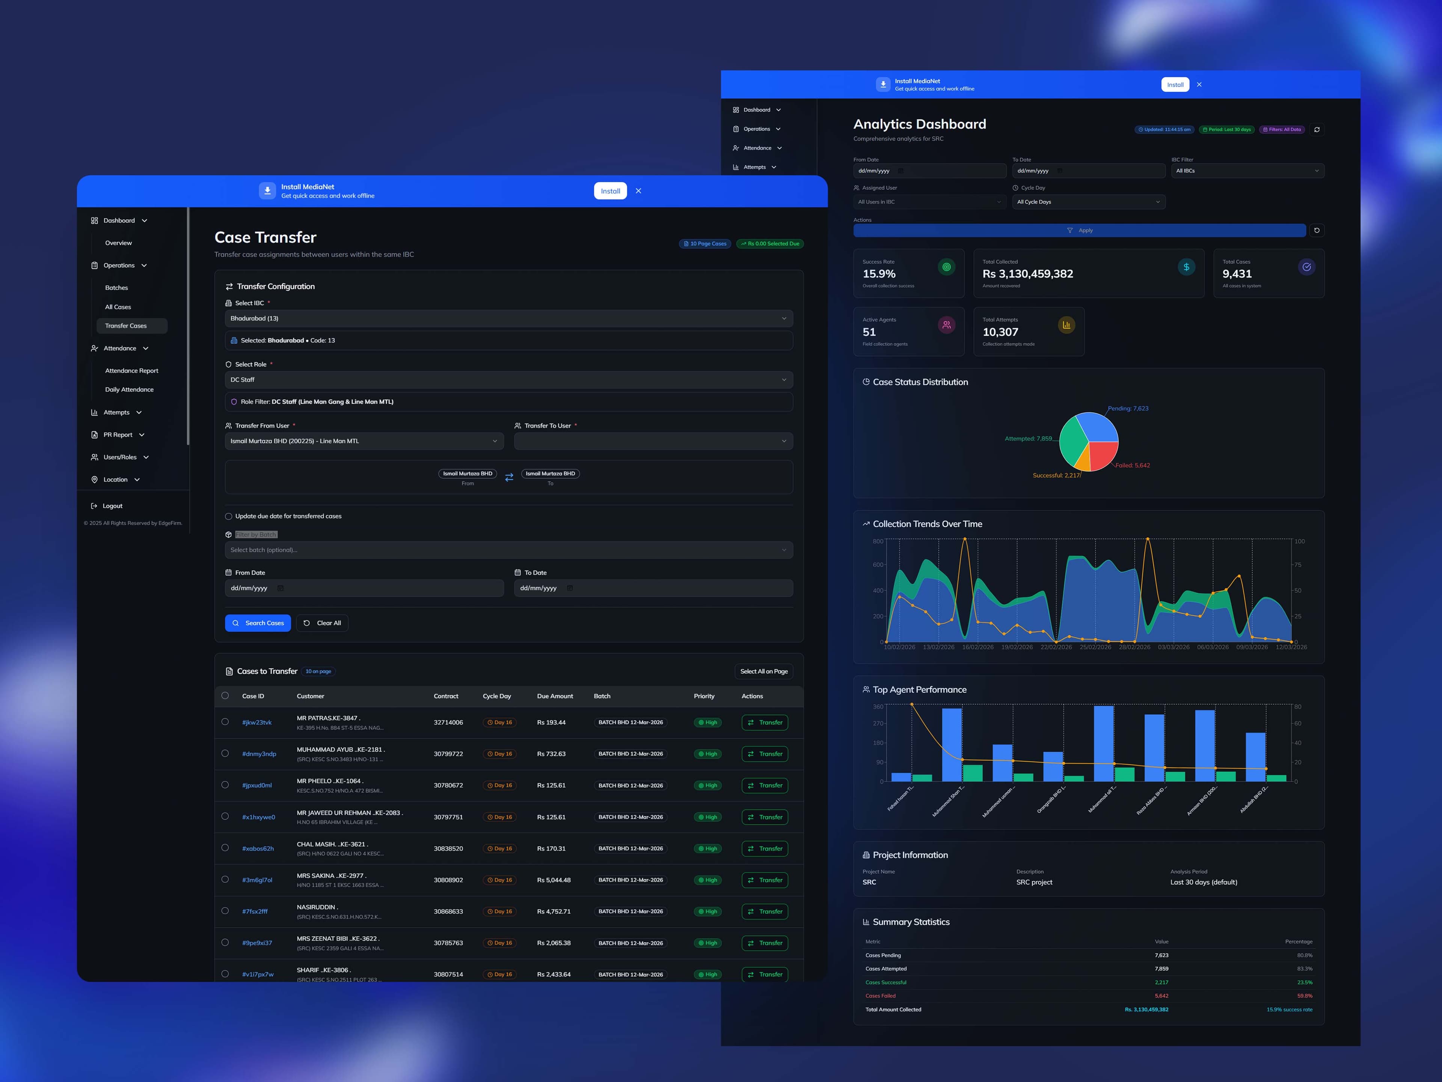The height and width of the screenshot is (1082, 1442).
Task: Click Select All on Page button
Action: click(x=763, y=672)
